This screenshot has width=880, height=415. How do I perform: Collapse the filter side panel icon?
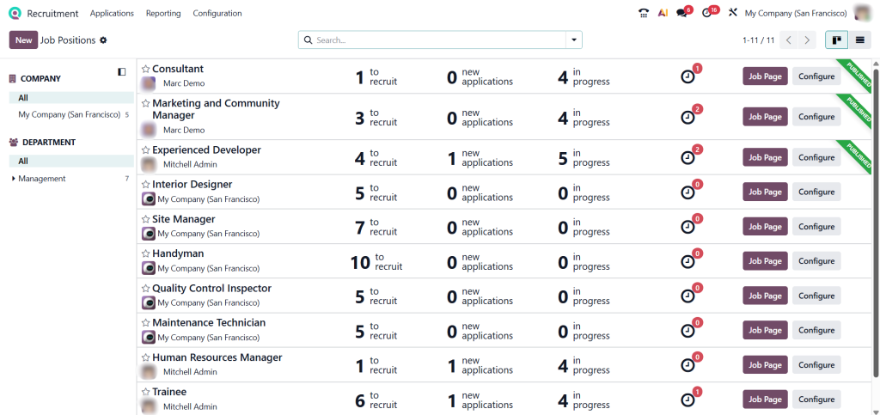(x=122, y=71)
